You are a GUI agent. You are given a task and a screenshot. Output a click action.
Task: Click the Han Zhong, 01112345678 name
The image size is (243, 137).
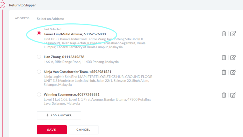tap(64, 57)
